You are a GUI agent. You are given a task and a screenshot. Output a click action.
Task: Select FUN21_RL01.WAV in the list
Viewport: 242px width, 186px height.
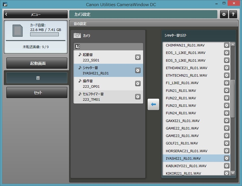click(x=196, y=91)
